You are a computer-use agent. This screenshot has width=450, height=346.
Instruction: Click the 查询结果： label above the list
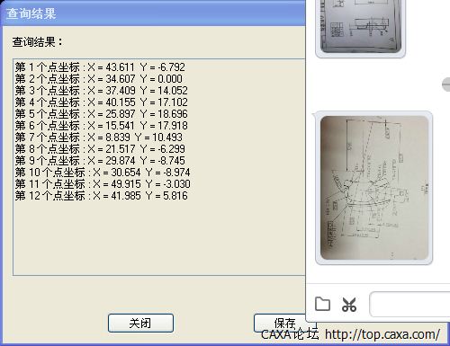pyautogui.click(x=38, y=42)
